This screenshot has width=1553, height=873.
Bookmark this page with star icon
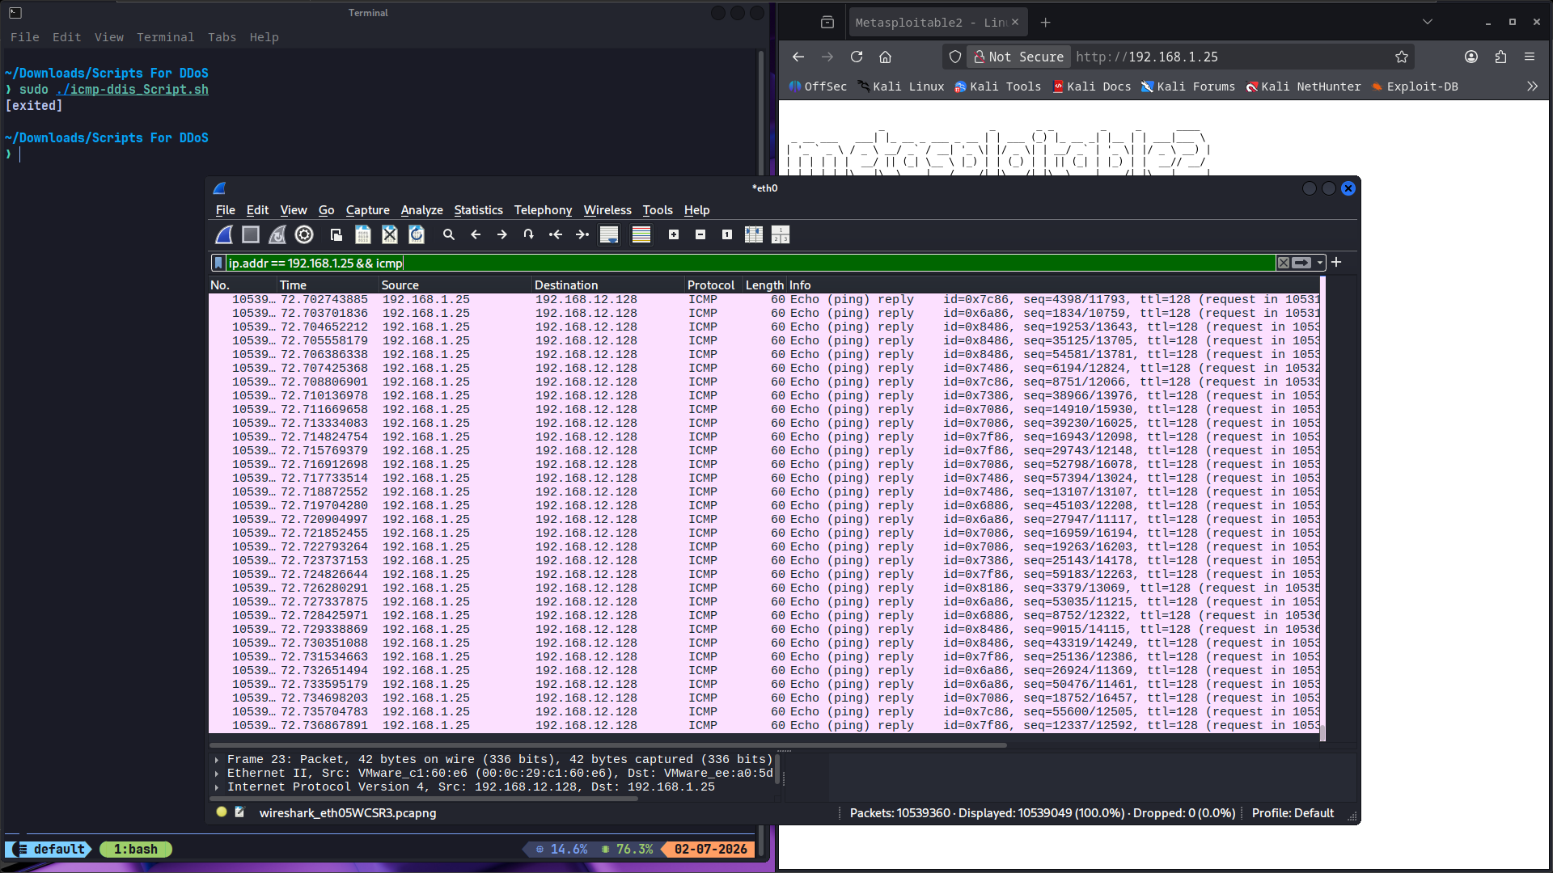coord(1401,57)
